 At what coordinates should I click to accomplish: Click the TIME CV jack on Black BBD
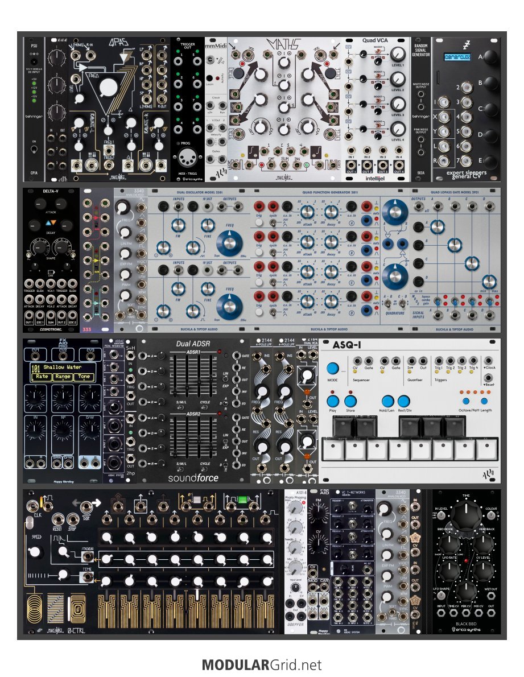click(453, 613)
